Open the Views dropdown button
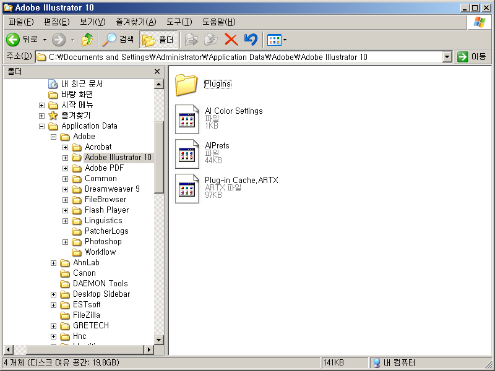 click(277, 40)
